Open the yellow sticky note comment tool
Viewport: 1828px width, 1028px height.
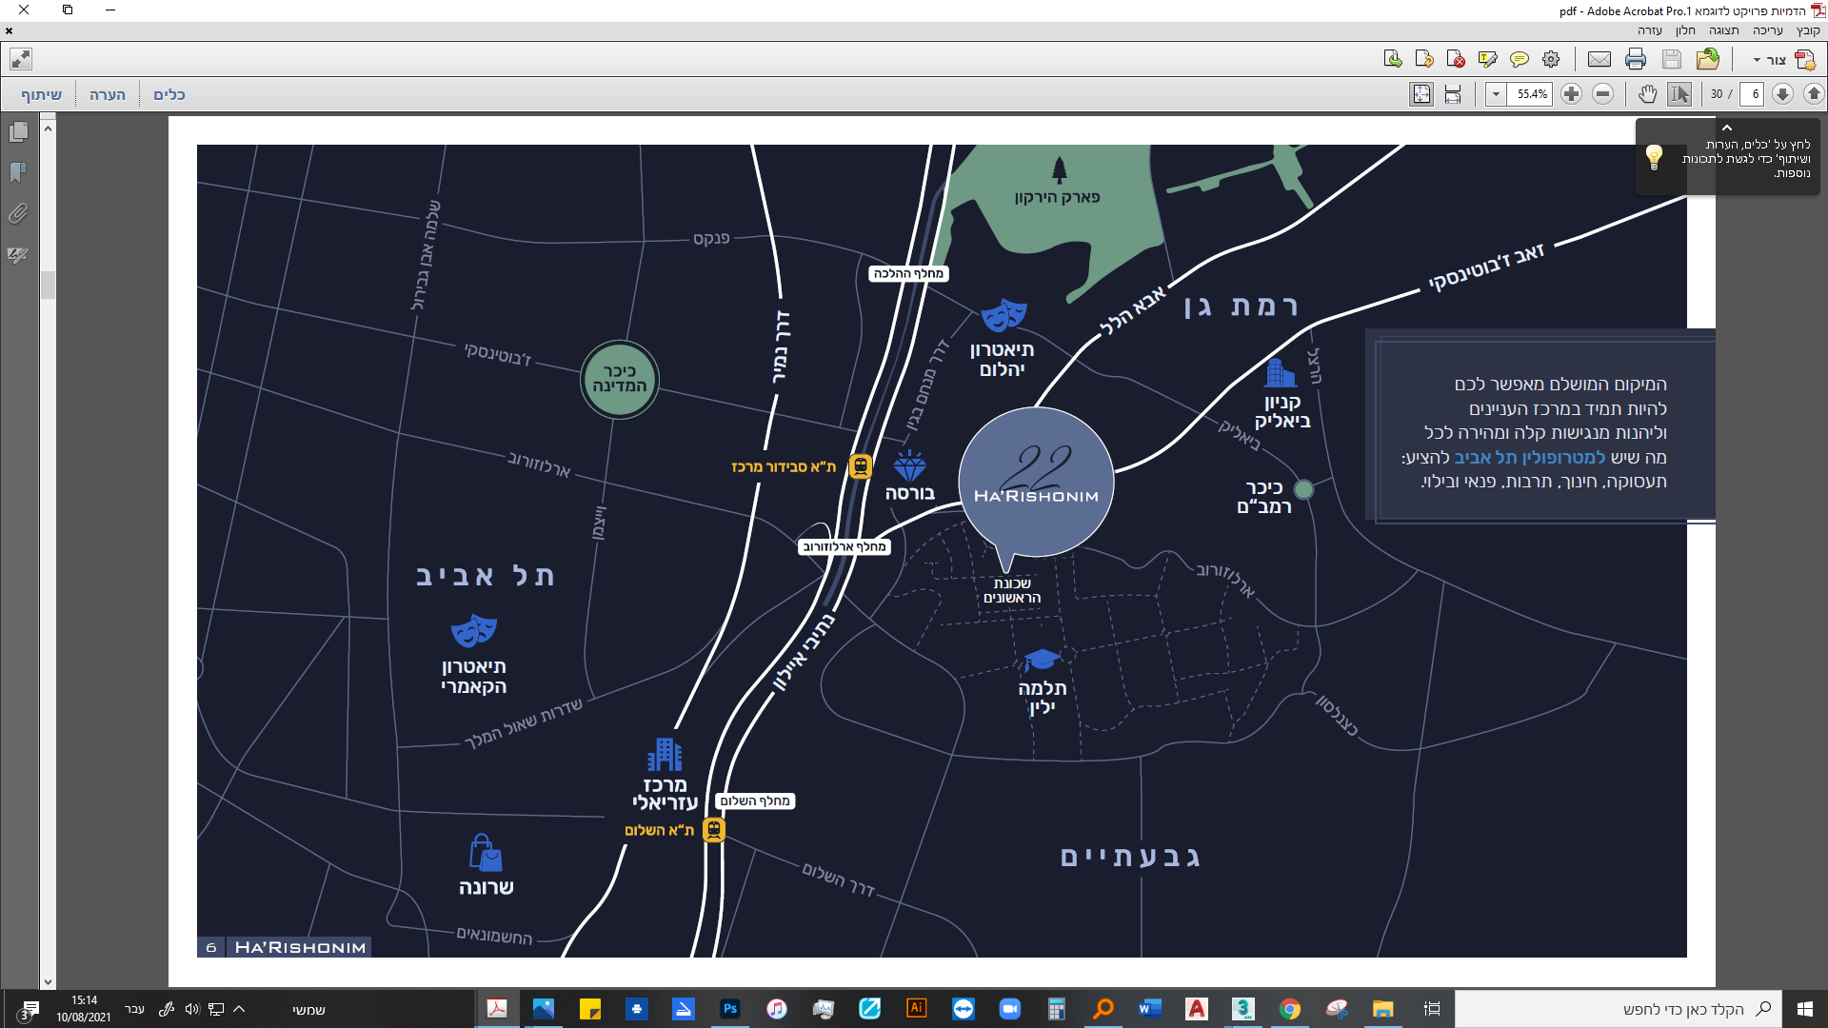pos(1520,60)
